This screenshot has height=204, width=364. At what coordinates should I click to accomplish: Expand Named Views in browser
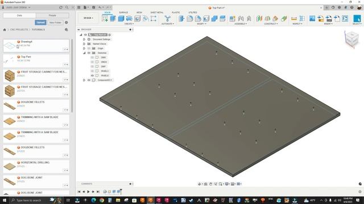point(84,44)
